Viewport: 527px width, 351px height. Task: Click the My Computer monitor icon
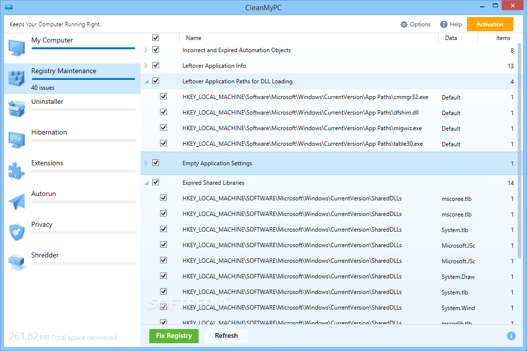pyautogui.click(x=17, y=47)
